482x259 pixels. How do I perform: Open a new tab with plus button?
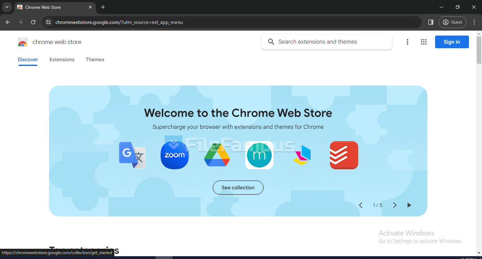coord(103,7)
